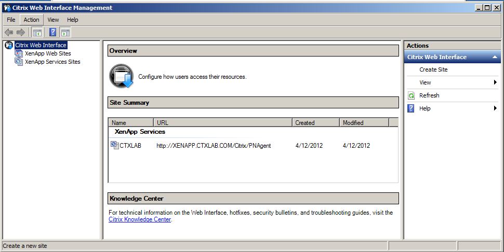
Task: Minimize the Citrix Web Interface Management window
Action: [x=479, y=8]
